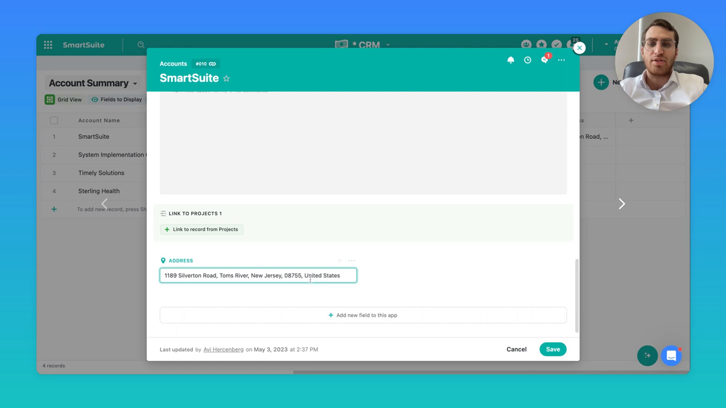The width and height of the screenshot is (726, 408).
Task: Toggle Fields to Display eye button
Action: tap(117, 100)
